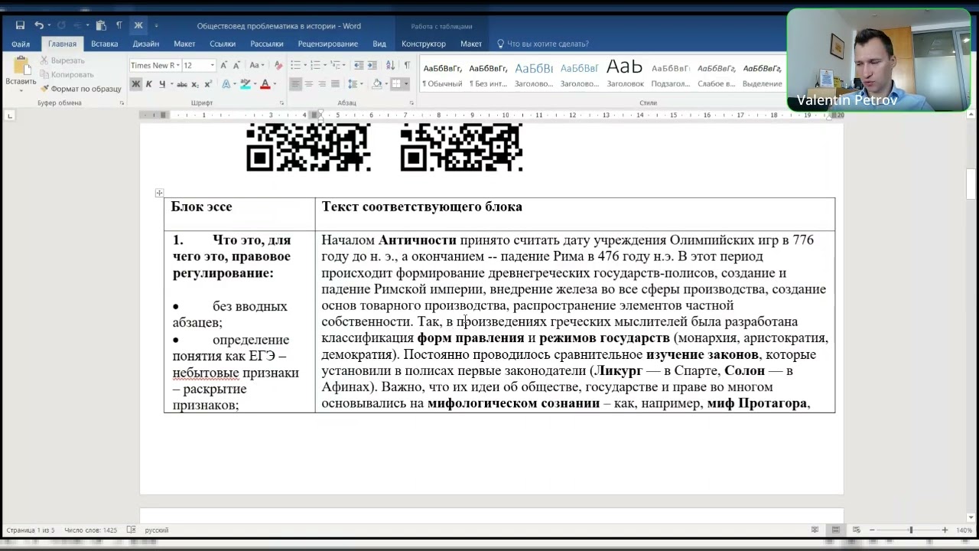Click the pilcrow icon in the Quick Access toolbar
Viewport: 979px width, 551px height.
pyautogui.click(x=119, y=25)
